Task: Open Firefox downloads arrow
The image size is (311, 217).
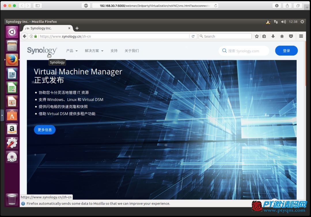Action: tap(273, 36)
